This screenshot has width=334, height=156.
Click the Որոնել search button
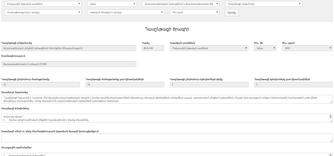[232, 13]
